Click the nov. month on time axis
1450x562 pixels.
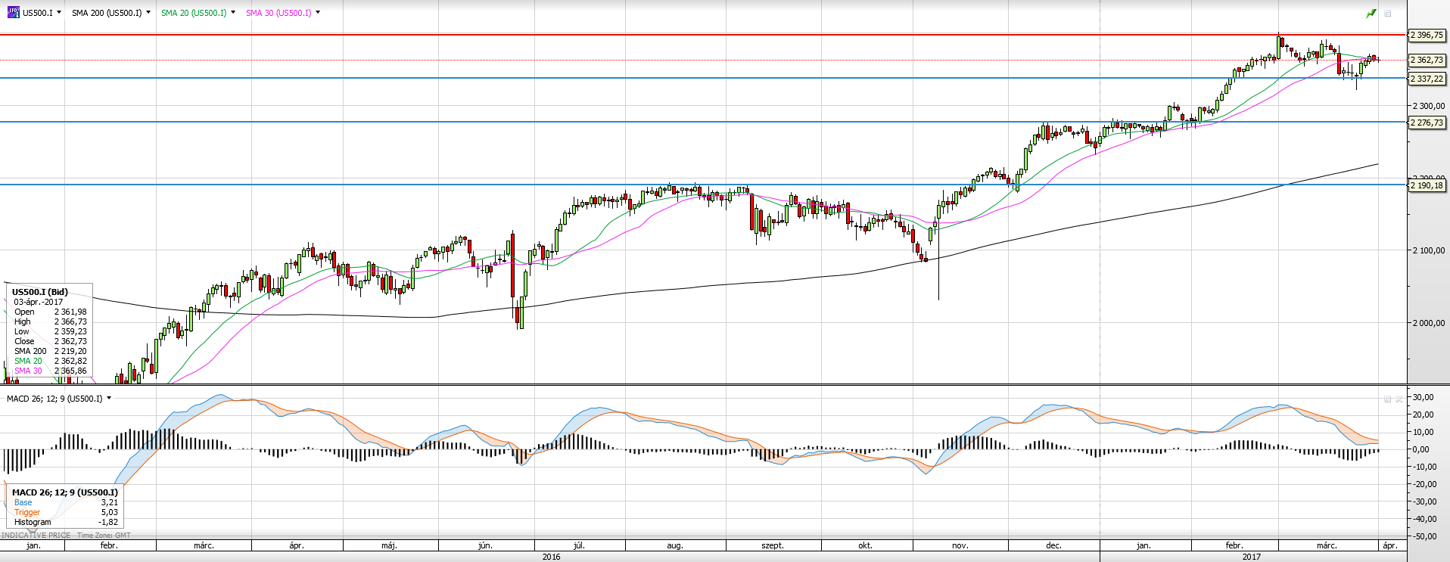click(960, 545)
